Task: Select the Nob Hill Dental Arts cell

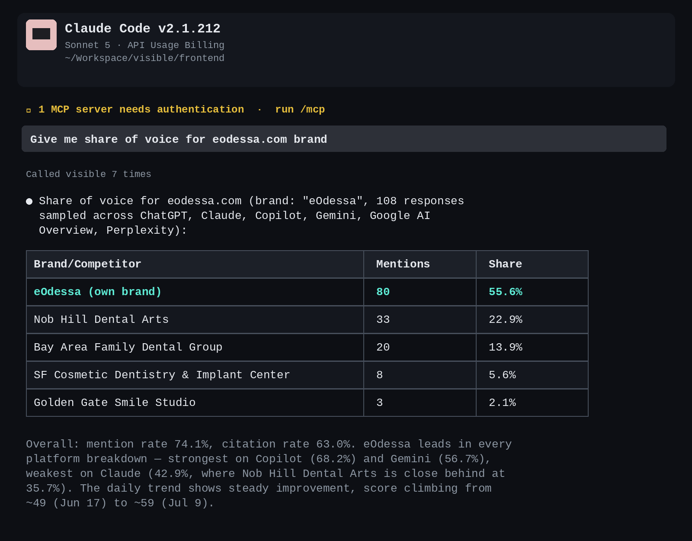Action: click(x=195, y=319)
